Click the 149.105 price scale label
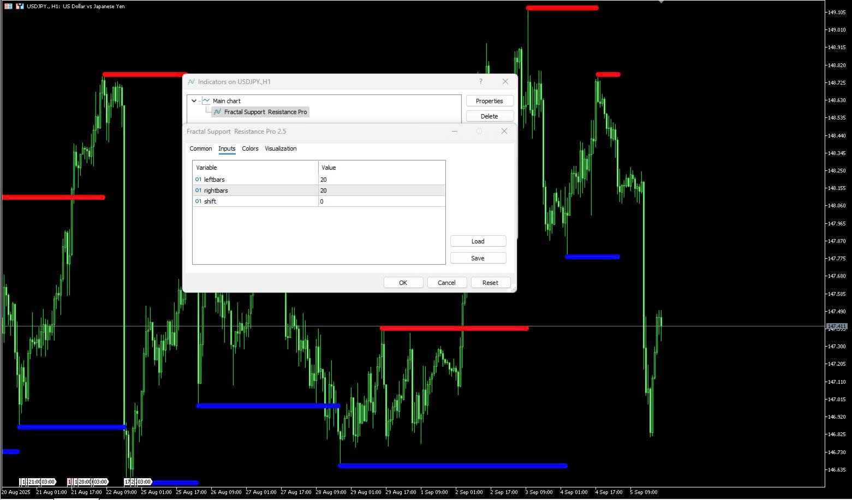This screenshot has height=500, width=852. click(837, 12)
